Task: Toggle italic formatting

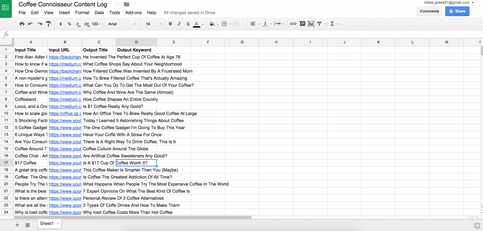Action: tap(179, 24)
